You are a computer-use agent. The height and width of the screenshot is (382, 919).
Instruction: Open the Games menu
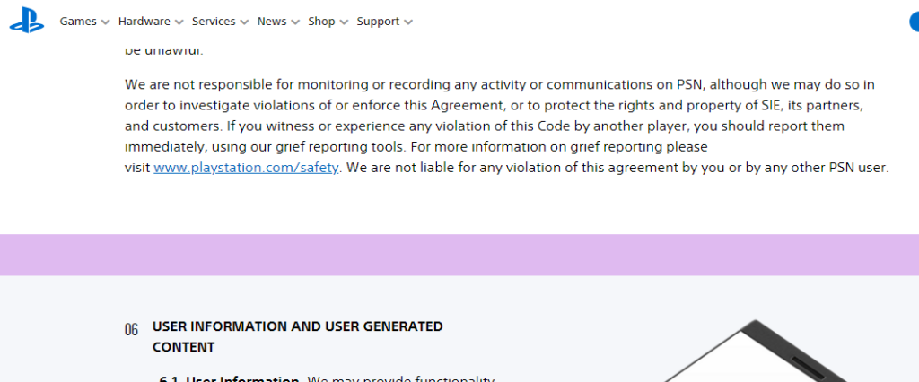(78, 22)
